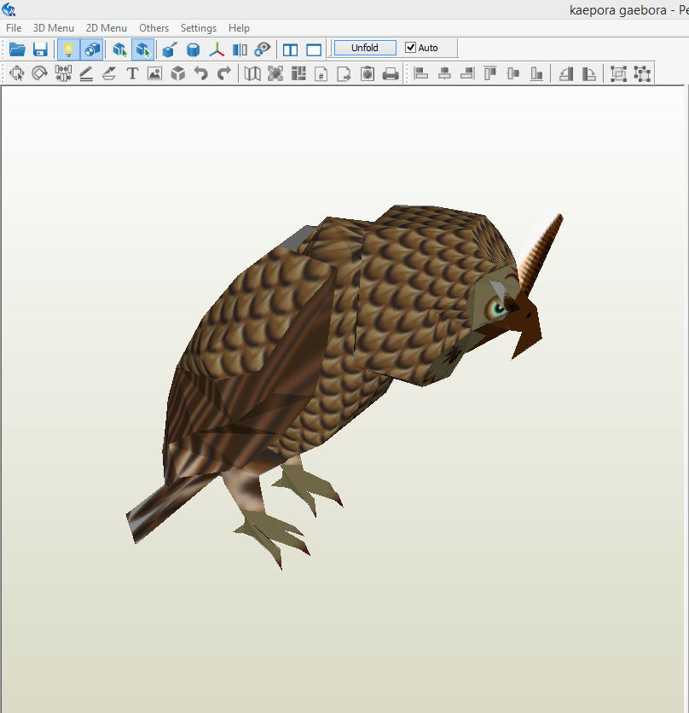
Task: Redo the last undone action
Action: (x=224, y=74)
